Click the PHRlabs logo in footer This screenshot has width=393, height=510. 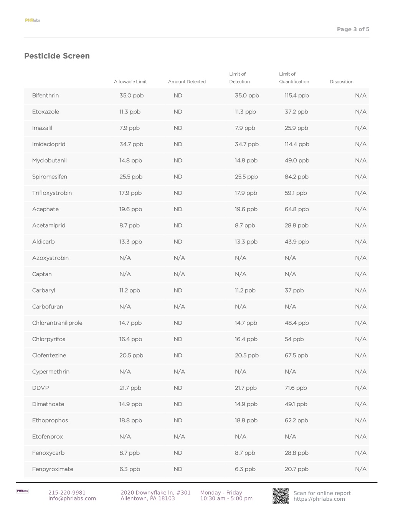pos(22,491)
